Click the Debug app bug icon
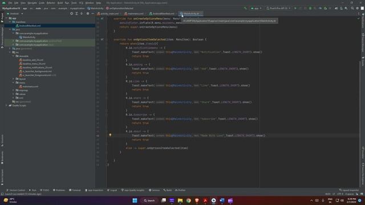 pos(310,8)
